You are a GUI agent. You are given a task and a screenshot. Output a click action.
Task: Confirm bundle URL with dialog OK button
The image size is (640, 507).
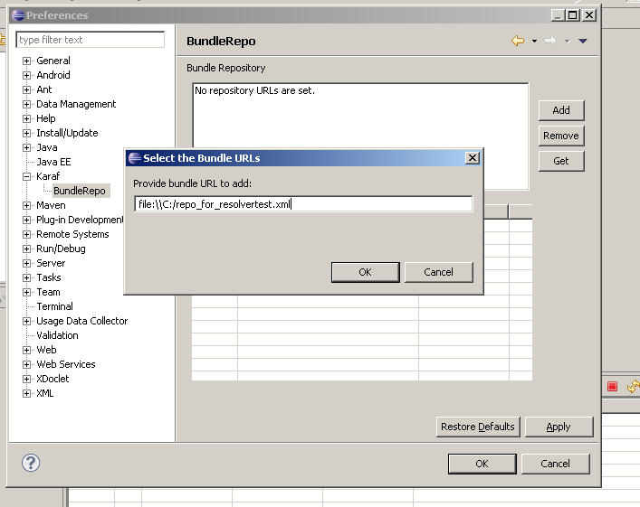366,272
